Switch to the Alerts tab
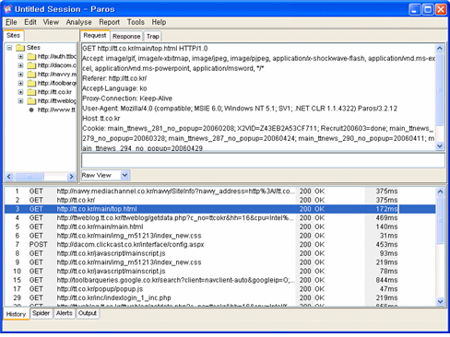 65,313
